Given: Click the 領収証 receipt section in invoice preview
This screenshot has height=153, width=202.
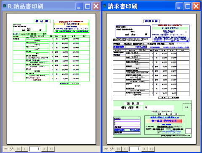Looking at the screenshot, I should pyautogui.click(x=152, y=119).
